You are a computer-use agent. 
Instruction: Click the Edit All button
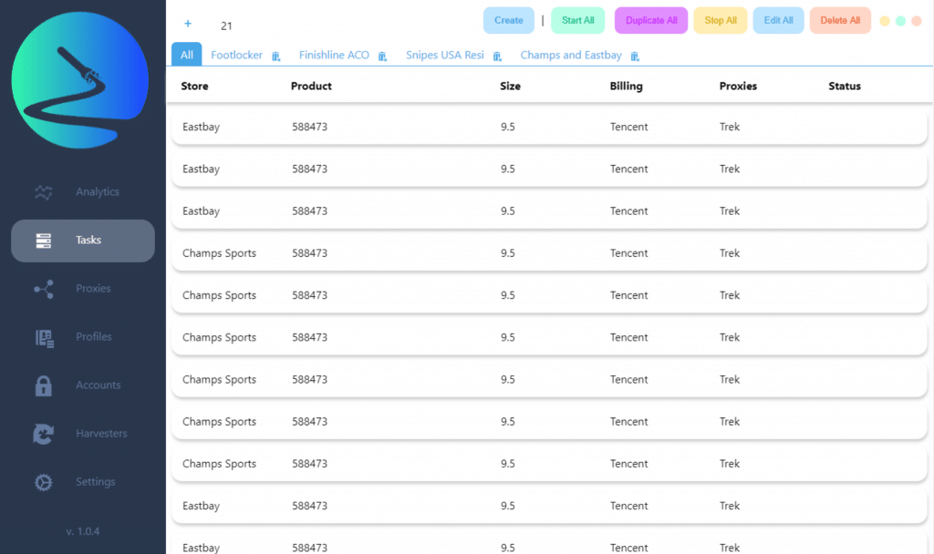coord(779,20)
